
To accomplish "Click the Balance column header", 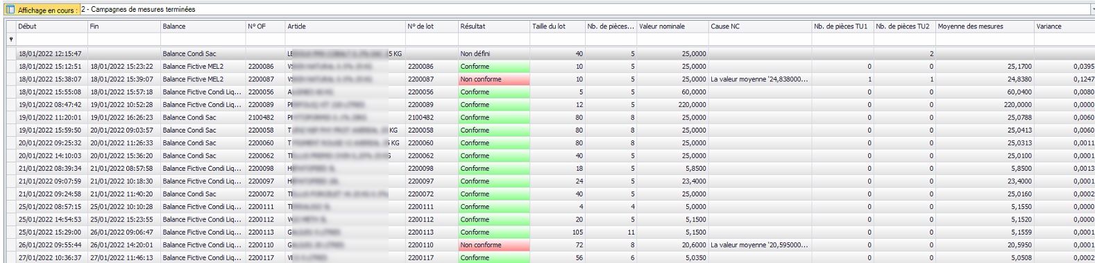I will 203,26.
